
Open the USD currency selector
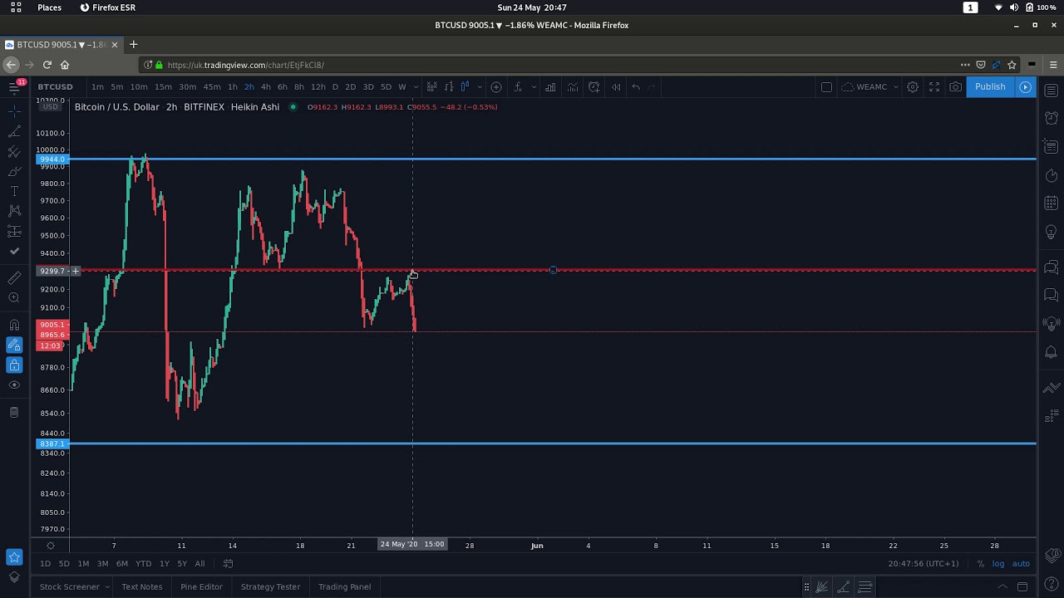[x=51, y=106]
